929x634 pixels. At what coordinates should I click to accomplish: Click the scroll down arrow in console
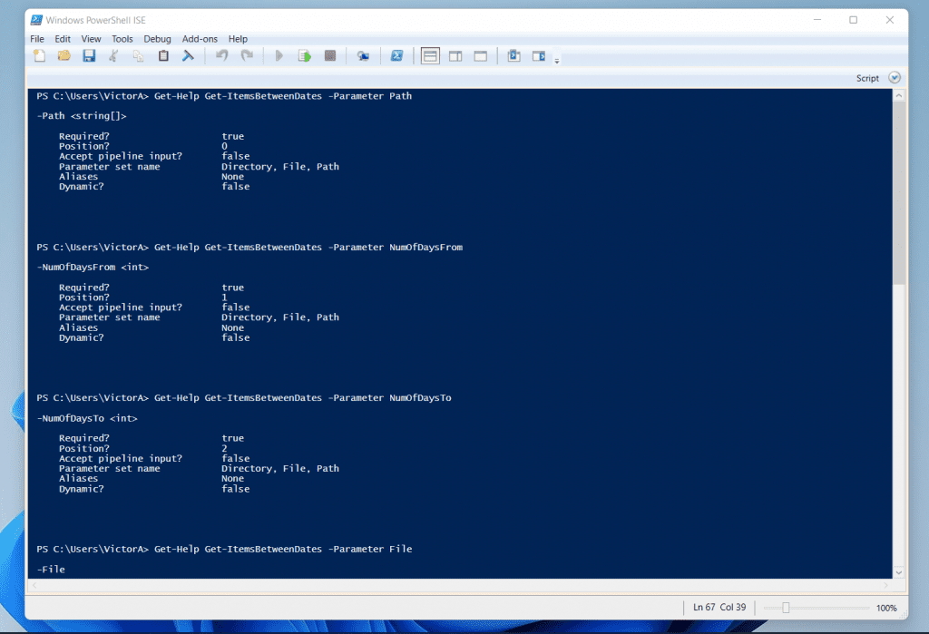click(899, 572)
